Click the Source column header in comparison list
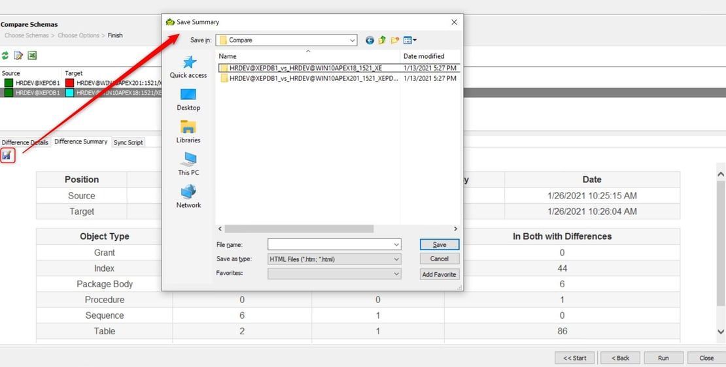The image size is (726, 367). 11,73
